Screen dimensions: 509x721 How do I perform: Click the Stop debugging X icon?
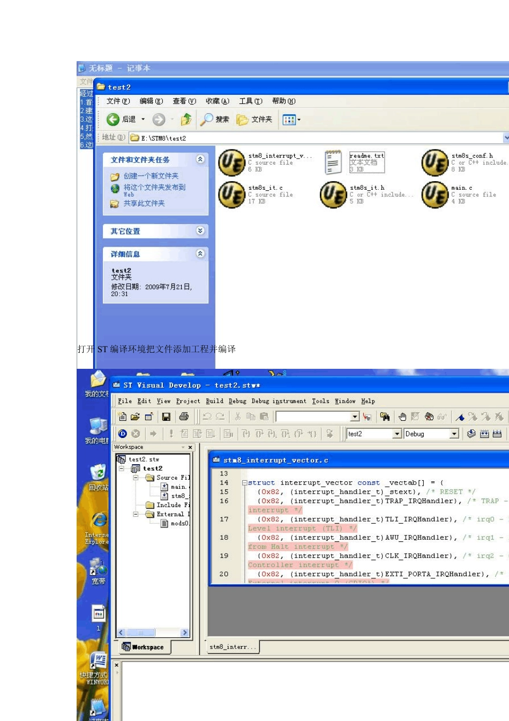click(136, 434)
